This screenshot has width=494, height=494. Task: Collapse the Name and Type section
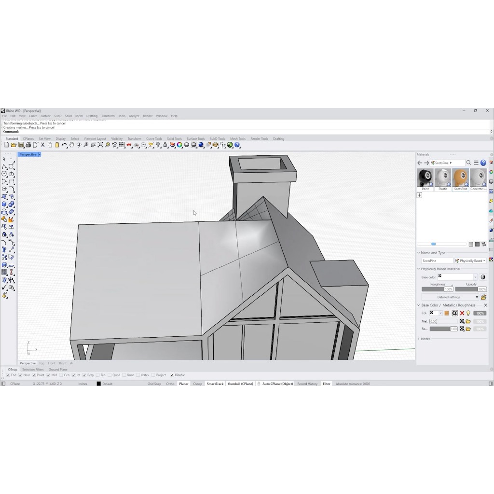pos(418,253)
